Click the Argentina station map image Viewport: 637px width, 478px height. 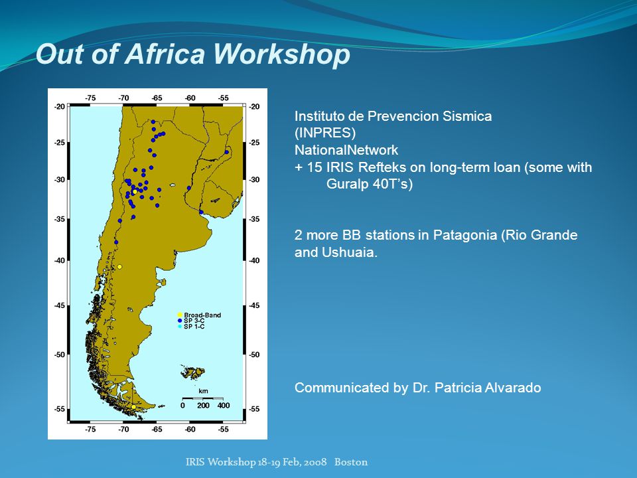pos(158,264)
